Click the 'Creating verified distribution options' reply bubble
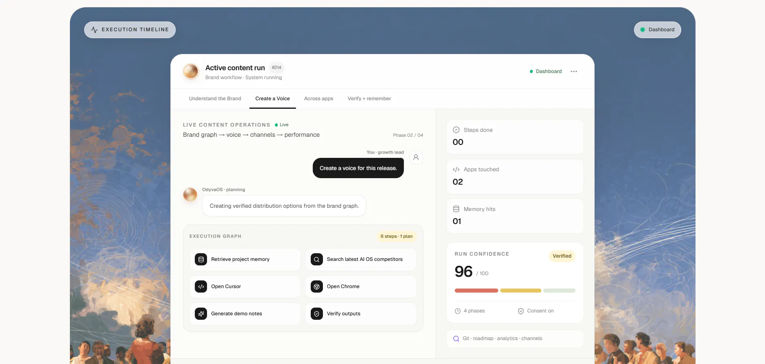 [x=284, y=206]
